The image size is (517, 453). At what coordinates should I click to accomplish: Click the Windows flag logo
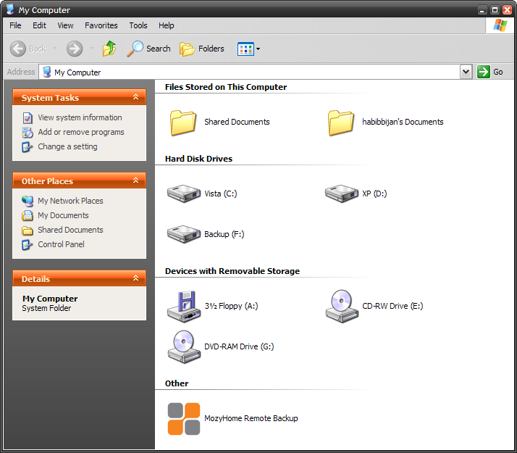click(x=500, y=25)
